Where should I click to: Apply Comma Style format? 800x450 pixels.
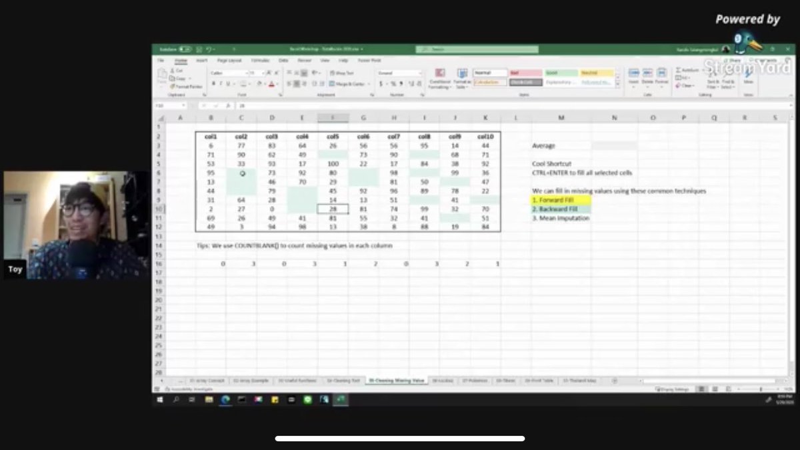(401, 84)
